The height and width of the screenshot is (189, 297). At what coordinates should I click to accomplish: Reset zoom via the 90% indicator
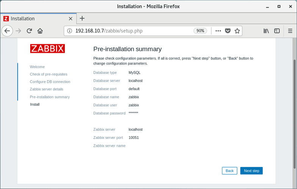[200, 31]
